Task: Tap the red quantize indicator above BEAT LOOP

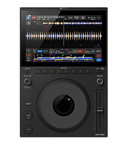Action: (29, 55)
